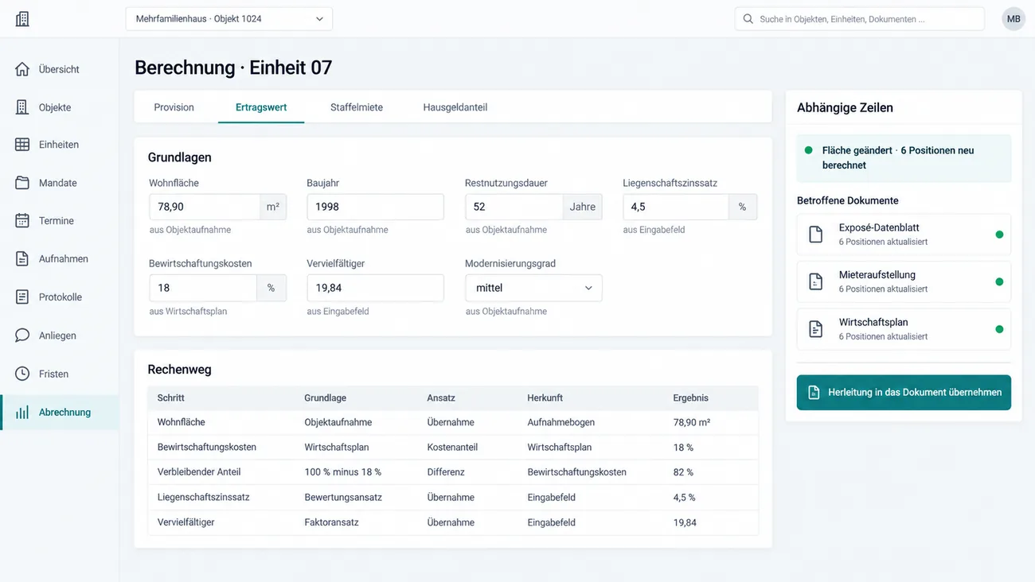Viewport: 1035px width, 582px height.
Task: Click the '82 %' result cell
Action: tap(683, 472)
